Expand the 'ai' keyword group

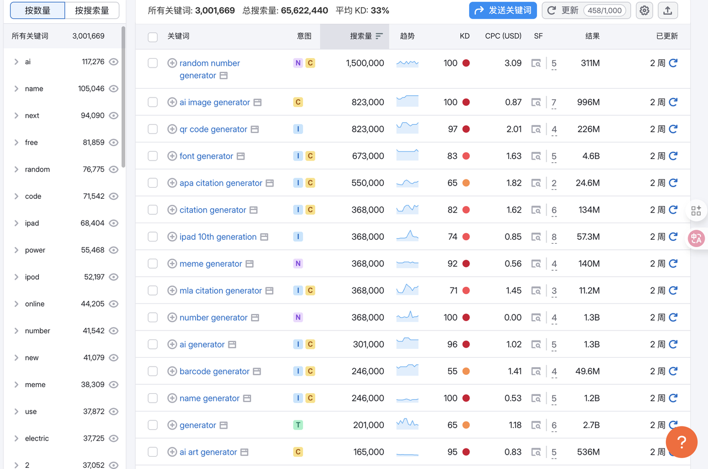(x=16, y=62)
